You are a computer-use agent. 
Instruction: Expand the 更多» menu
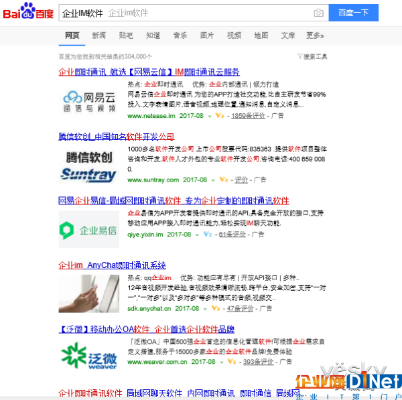tap(315, 36)
